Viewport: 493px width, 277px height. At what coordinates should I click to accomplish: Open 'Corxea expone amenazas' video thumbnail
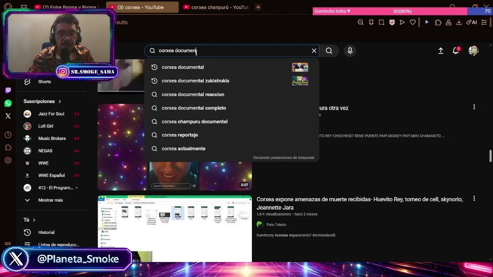tap(174, 229)
